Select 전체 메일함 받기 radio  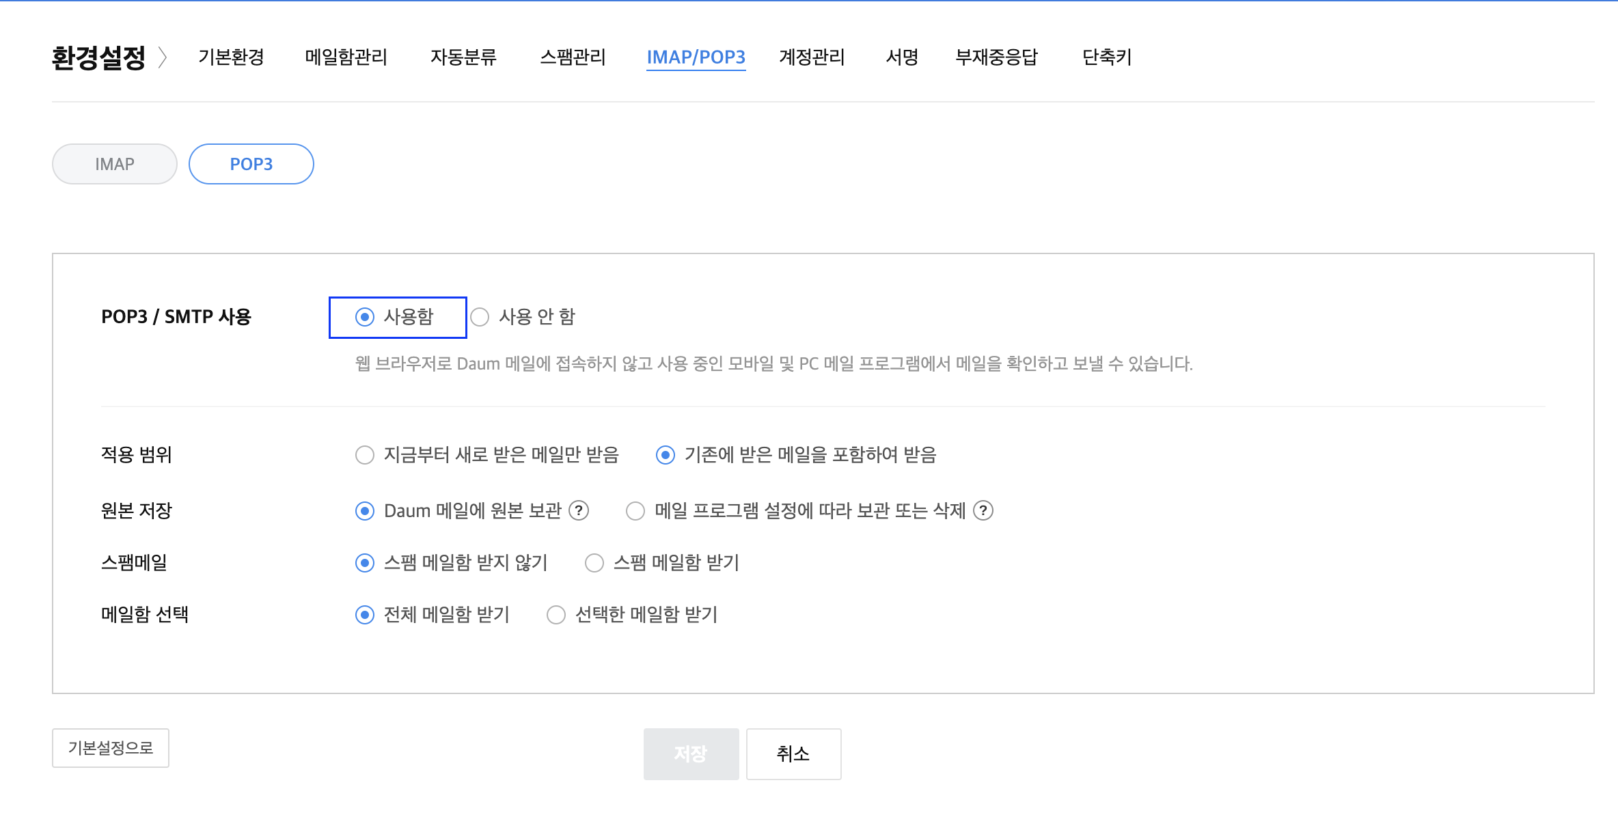[365, 615]
